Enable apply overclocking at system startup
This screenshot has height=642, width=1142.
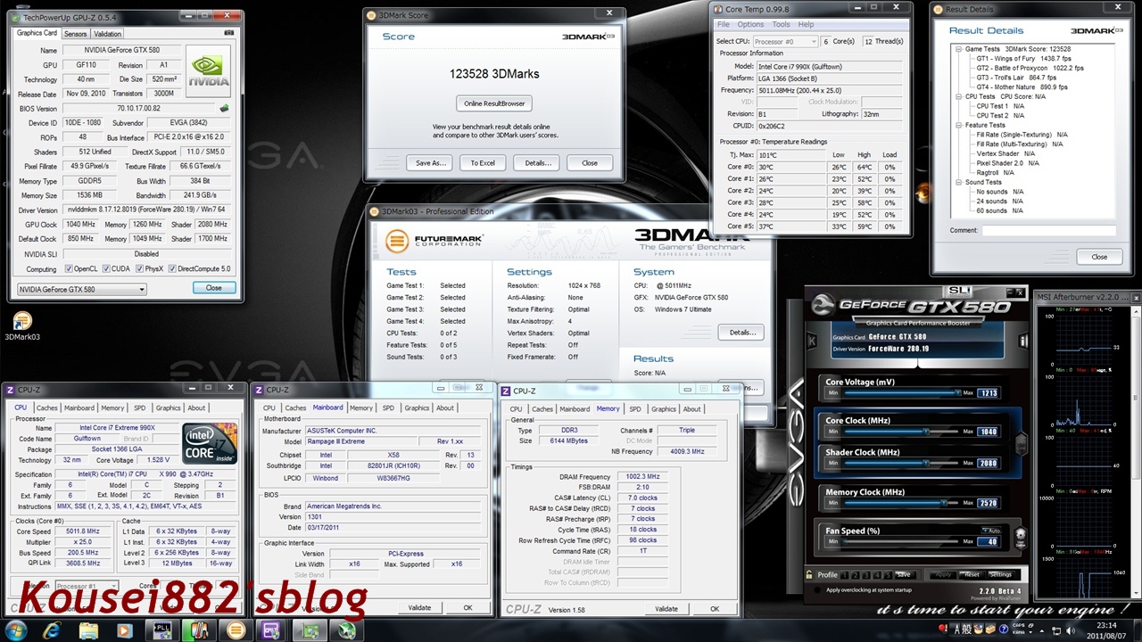[817, 590]
